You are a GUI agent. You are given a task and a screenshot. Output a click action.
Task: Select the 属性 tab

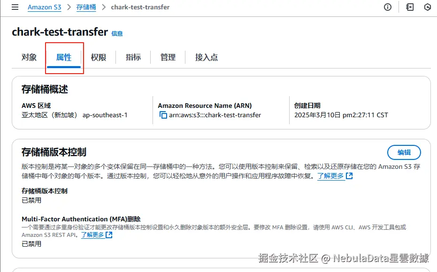point(64,57)
